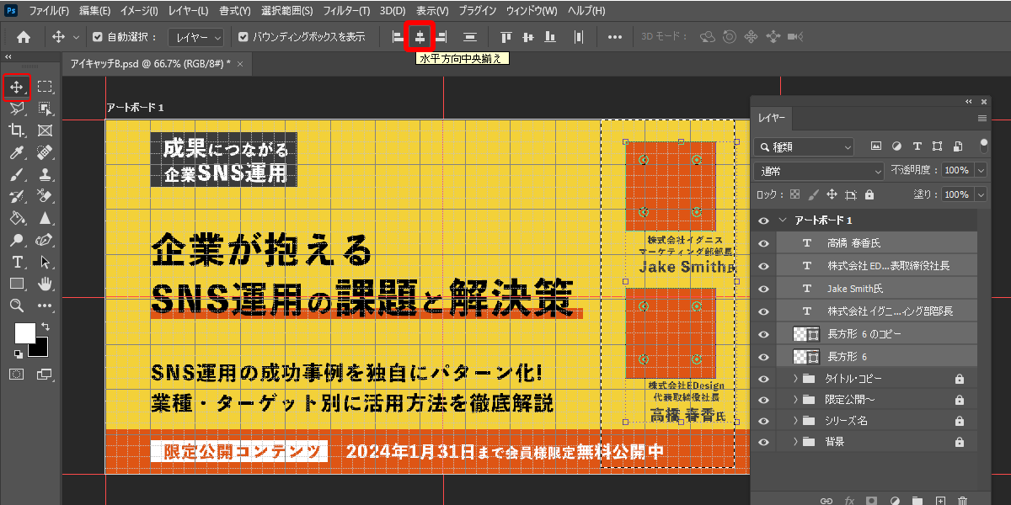Open the イメージ(I) menu

pyautogui.click(x=139, y=11)
